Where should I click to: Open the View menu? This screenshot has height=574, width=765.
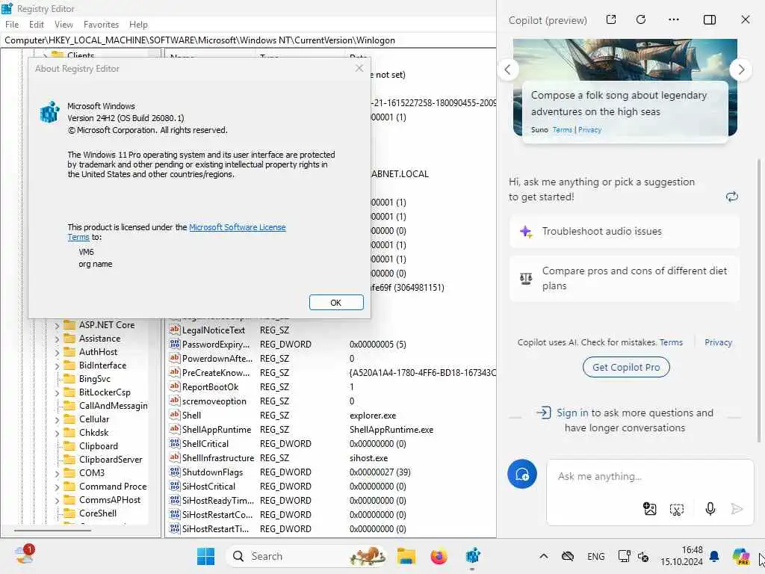(x=64, y=25)
